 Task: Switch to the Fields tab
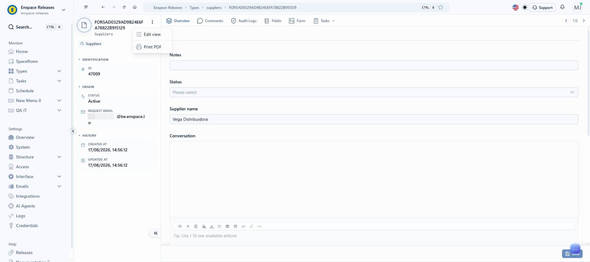[x=273, y=21]
